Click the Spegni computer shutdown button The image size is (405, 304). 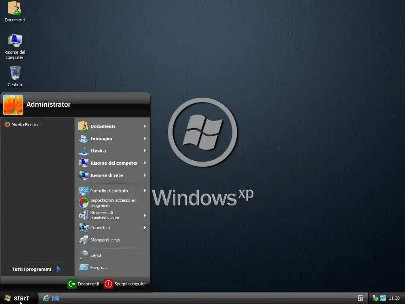point(125,284)
